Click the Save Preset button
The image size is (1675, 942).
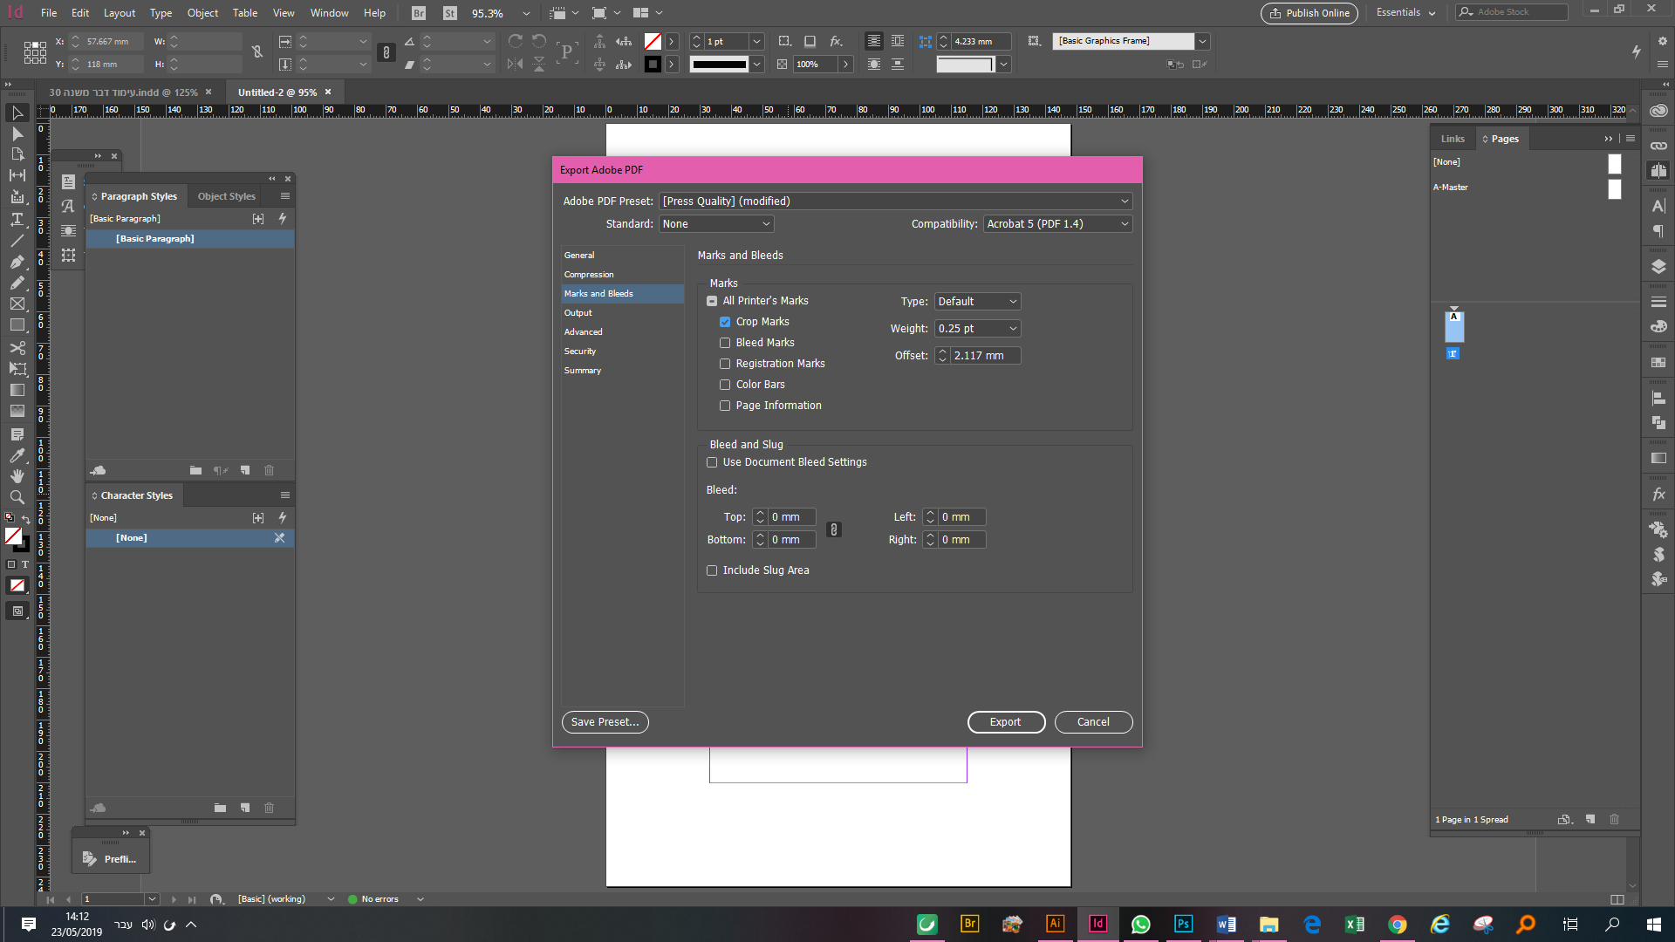[605, 722]
